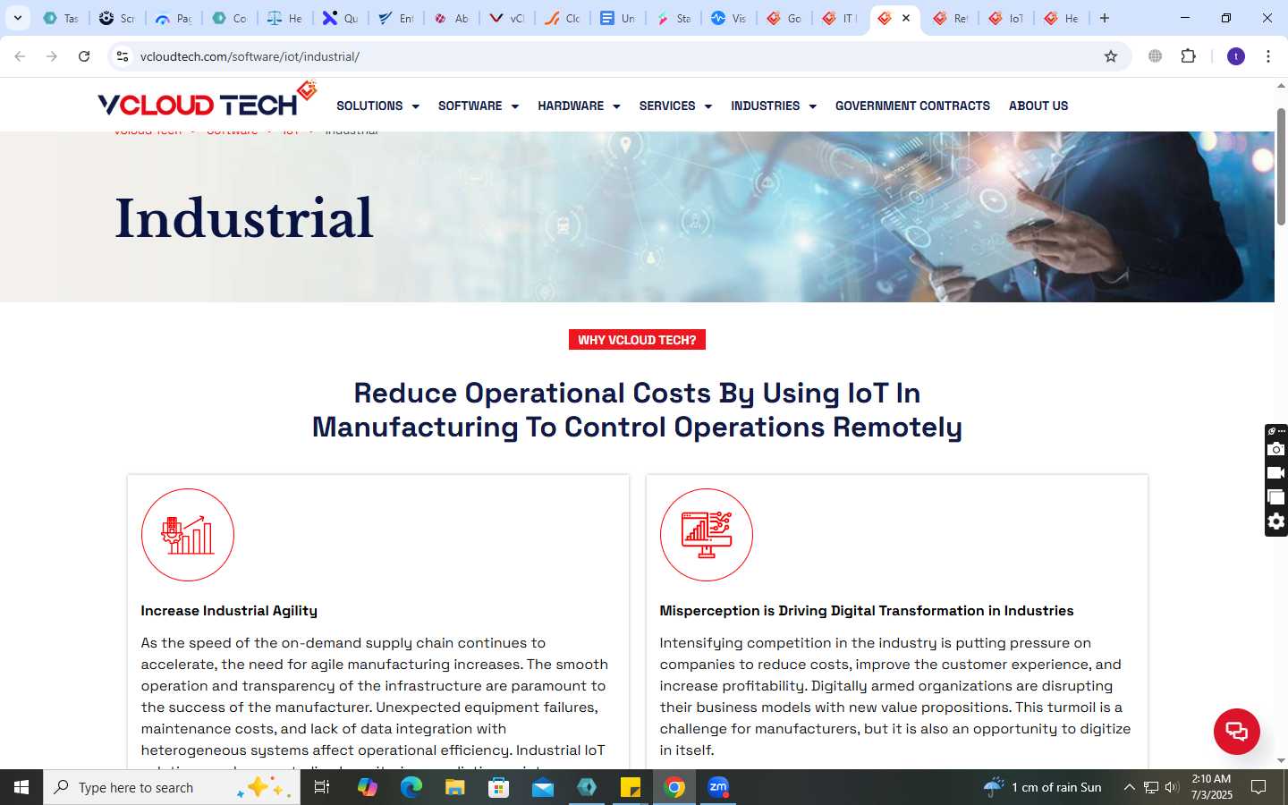This screenshot has width=1288, height=805.
Task: Click the scrollbar down arrow
Action: 1281,760
